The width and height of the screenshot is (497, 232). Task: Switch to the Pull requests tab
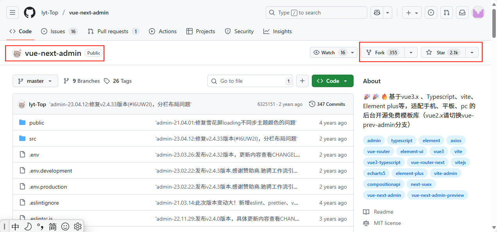pos(113,31)
